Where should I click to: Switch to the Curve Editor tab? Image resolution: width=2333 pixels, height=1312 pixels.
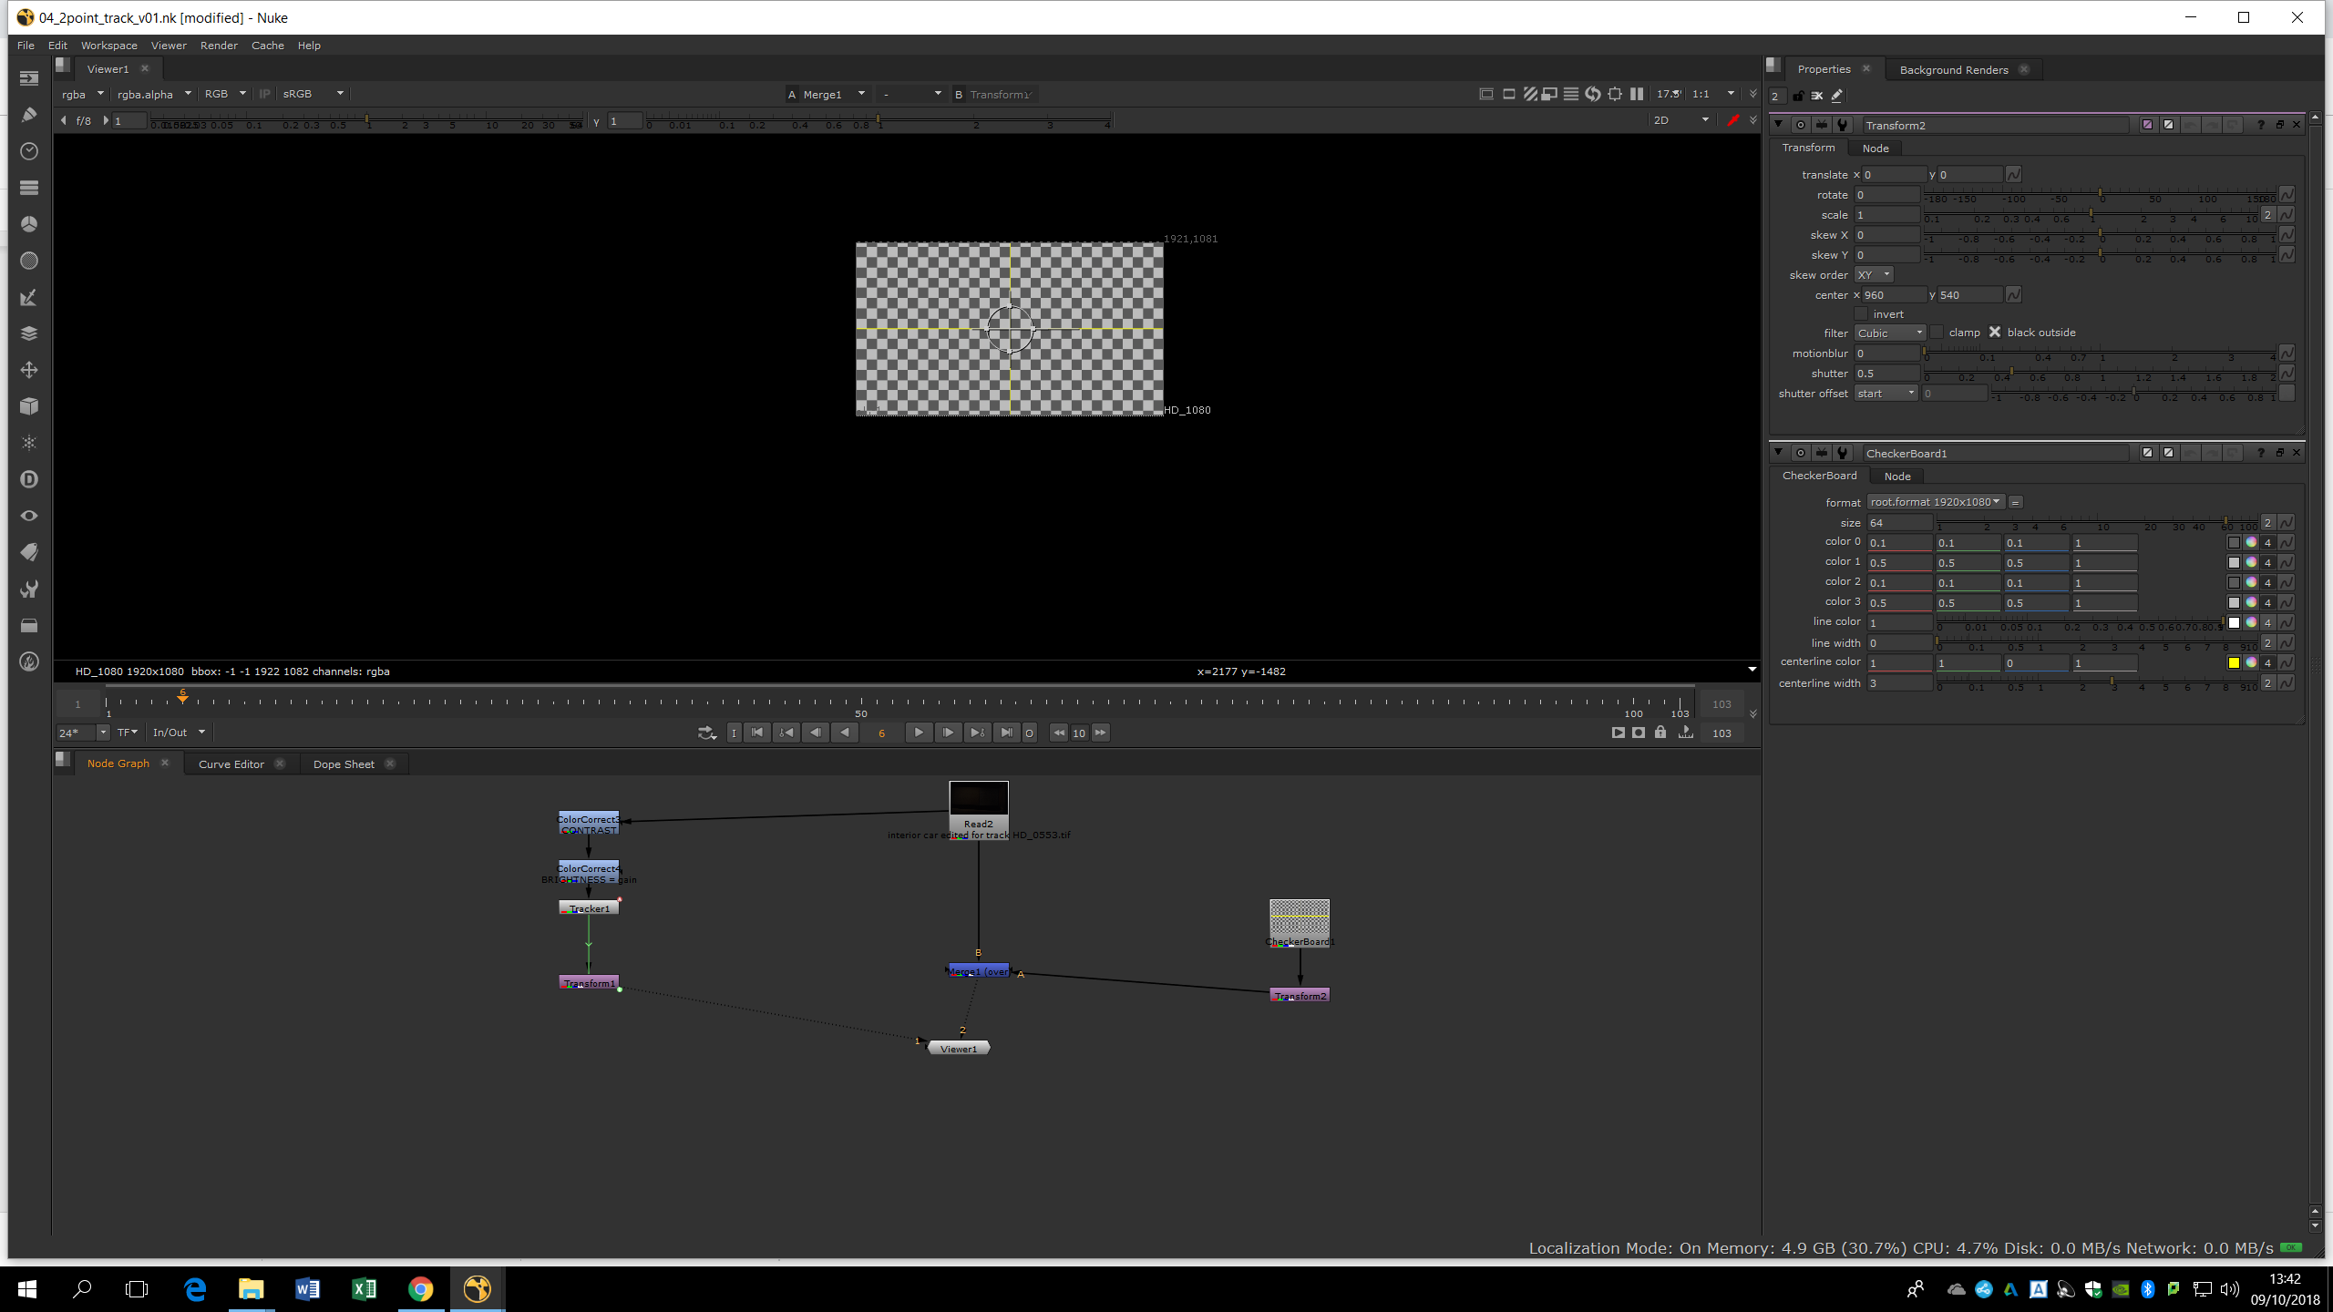click(231, 764)
